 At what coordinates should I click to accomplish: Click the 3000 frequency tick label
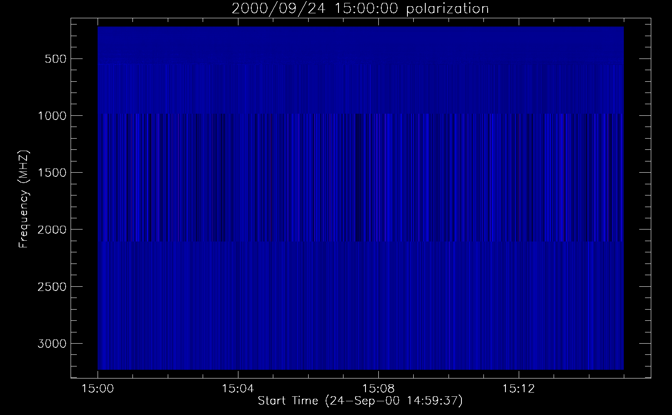(x=52, y=344)
